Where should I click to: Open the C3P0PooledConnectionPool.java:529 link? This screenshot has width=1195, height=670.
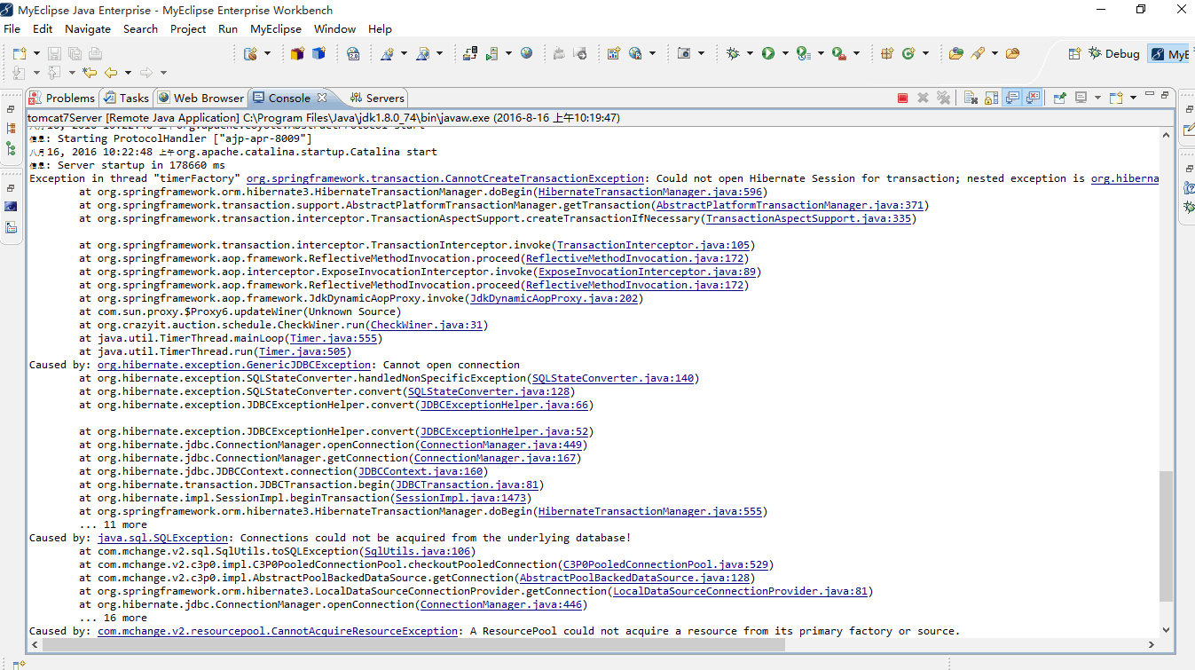pyautogui.click(x=665, y=564)
